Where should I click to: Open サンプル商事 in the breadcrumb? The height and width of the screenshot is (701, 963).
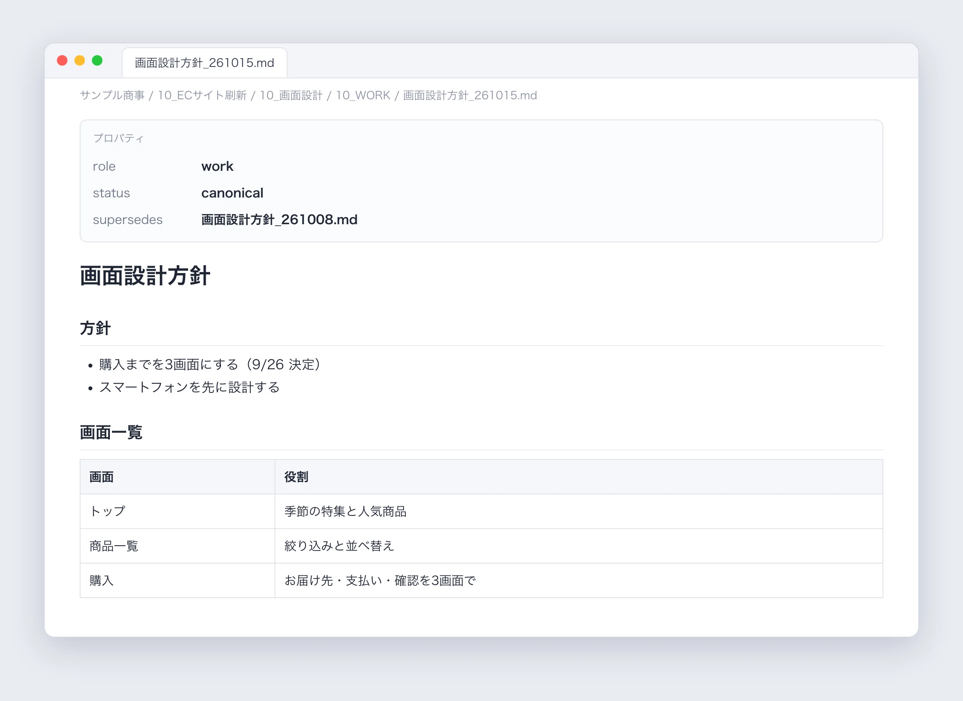[112, 95]
